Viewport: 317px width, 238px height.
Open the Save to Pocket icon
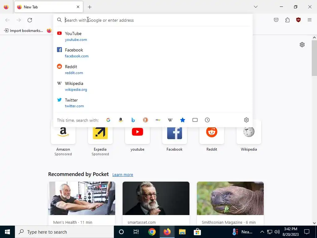[x=276, y=20]
